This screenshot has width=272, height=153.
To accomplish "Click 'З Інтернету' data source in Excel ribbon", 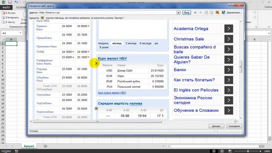I will point(10,17).
